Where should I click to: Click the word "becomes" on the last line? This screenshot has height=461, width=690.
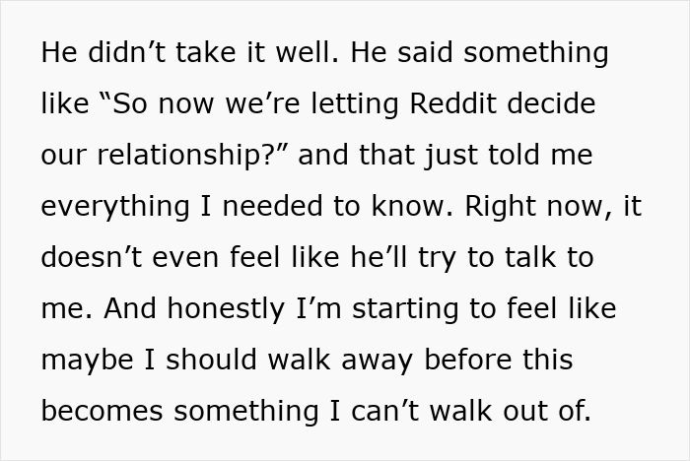(x=102, y=411)
